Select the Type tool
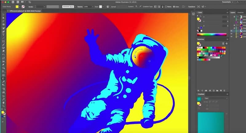Viewport: 246px width, 133px height. coord(3,35)
